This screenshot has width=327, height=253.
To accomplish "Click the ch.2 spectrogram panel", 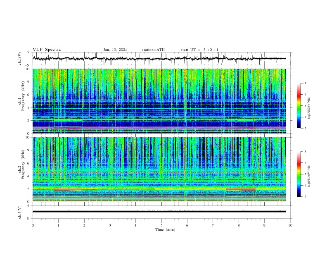I will (x=159, y=169).
